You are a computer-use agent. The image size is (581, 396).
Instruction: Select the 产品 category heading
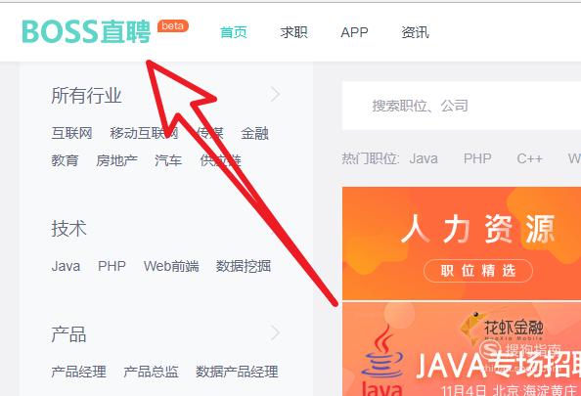point(68,333)
